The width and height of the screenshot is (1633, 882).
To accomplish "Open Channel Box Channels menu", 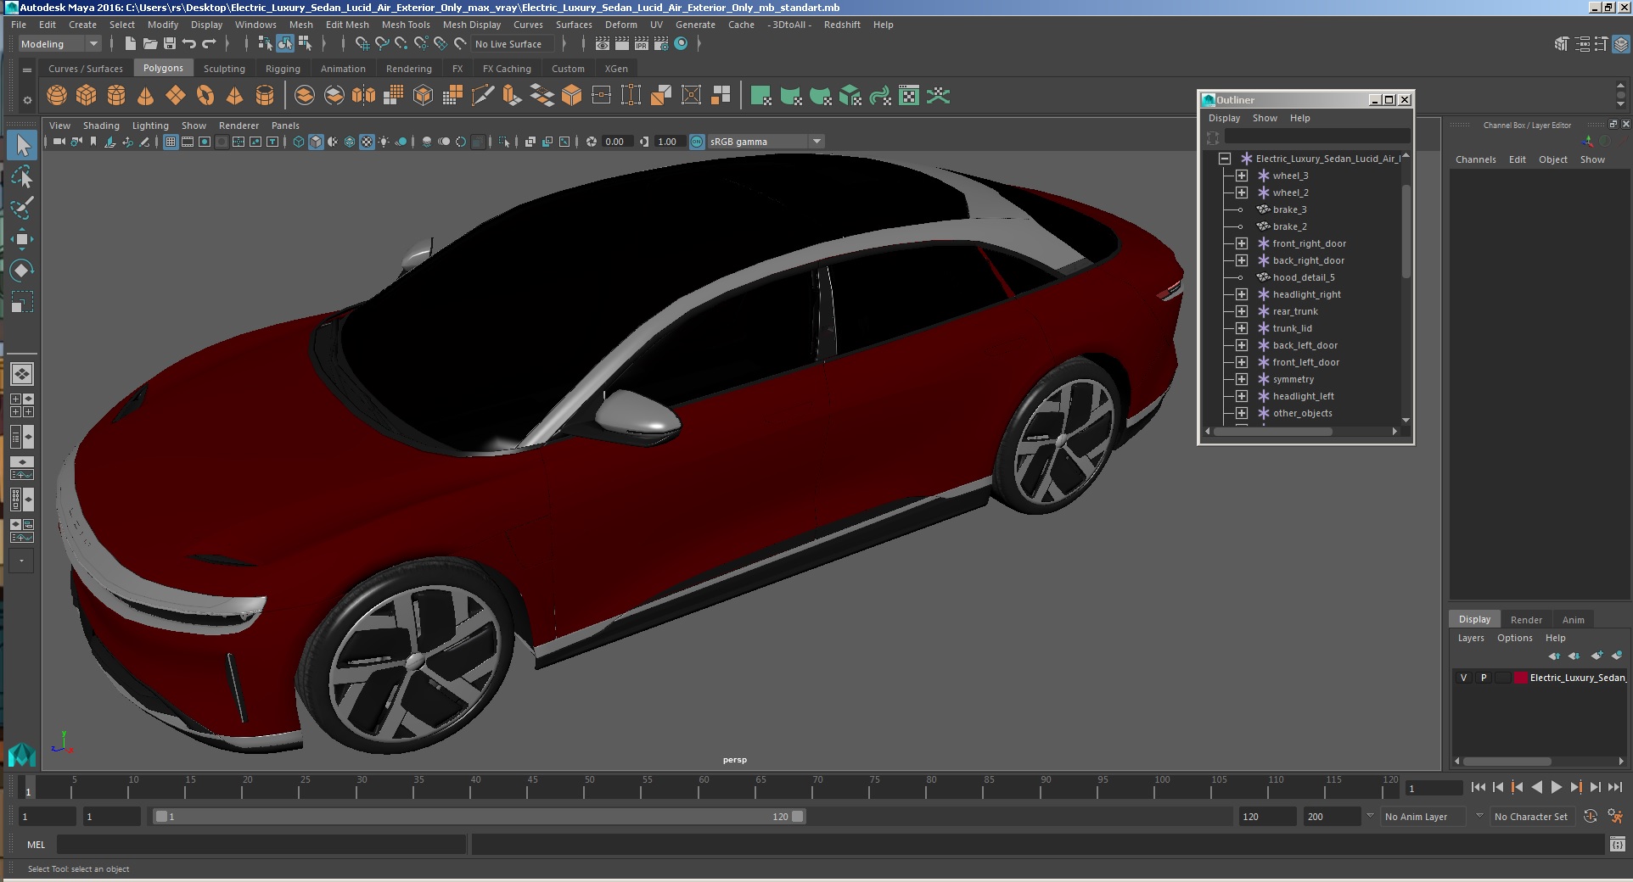I will 1475,159.
